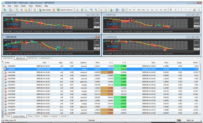Open the Templates icon

(x=122, y=10)
